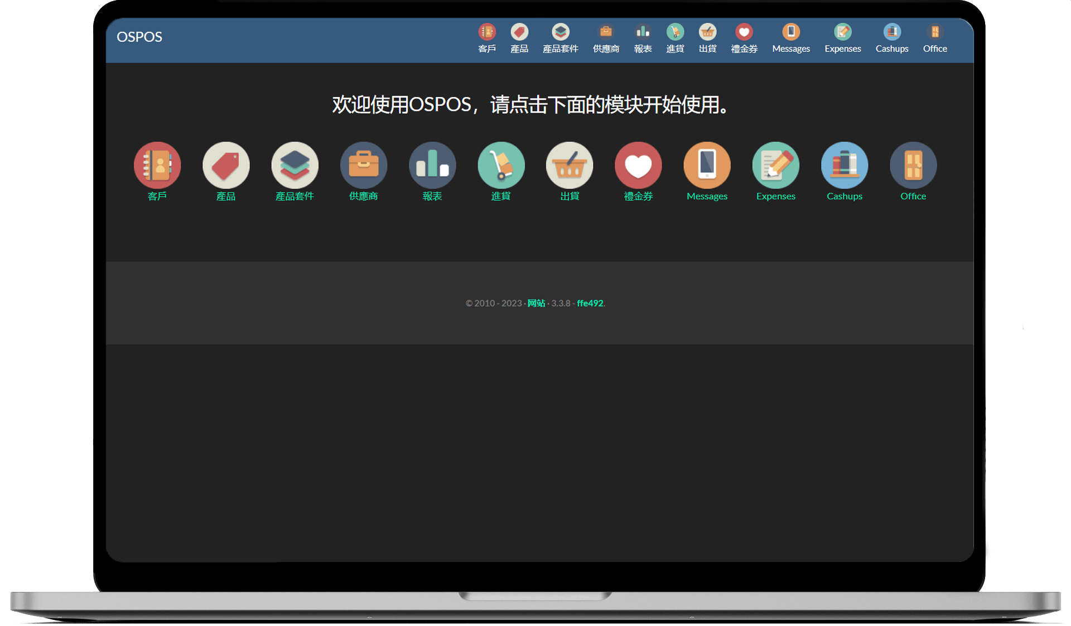Open the large 出貨 sales basket icon

(570, 165)
